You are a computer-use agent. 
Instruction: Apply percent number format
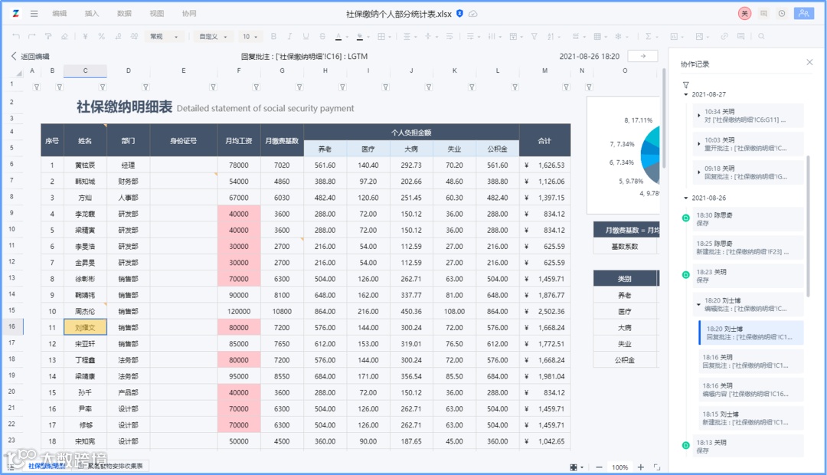point(101,37)
